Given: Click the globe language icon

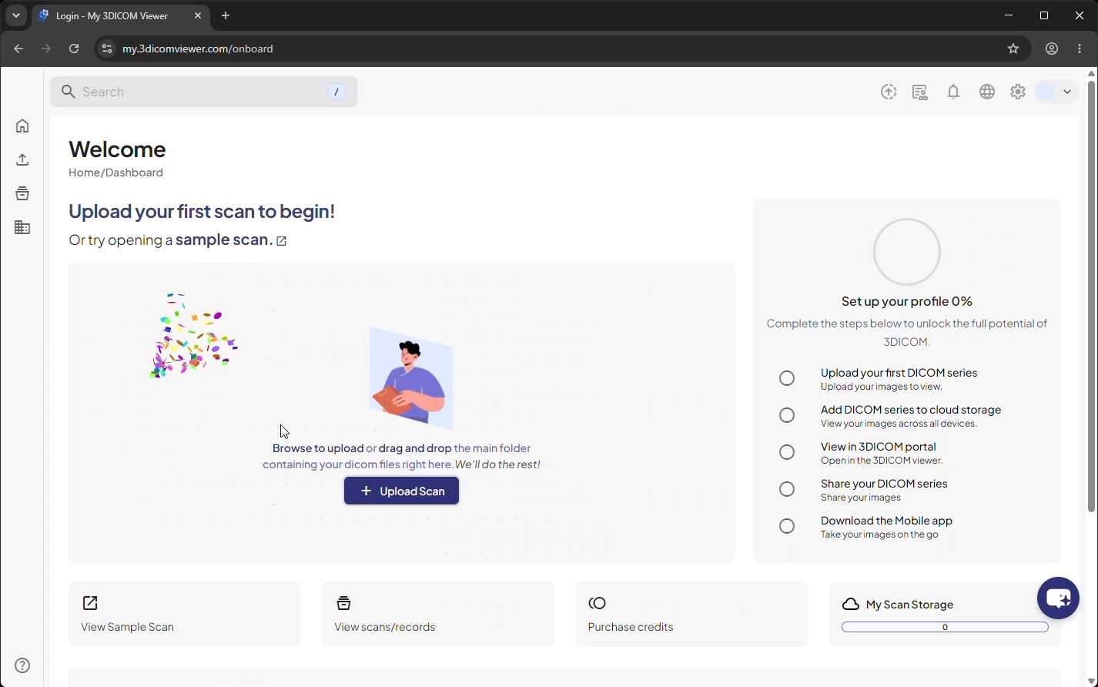Looking at the screenshot, I should point(987,92).
